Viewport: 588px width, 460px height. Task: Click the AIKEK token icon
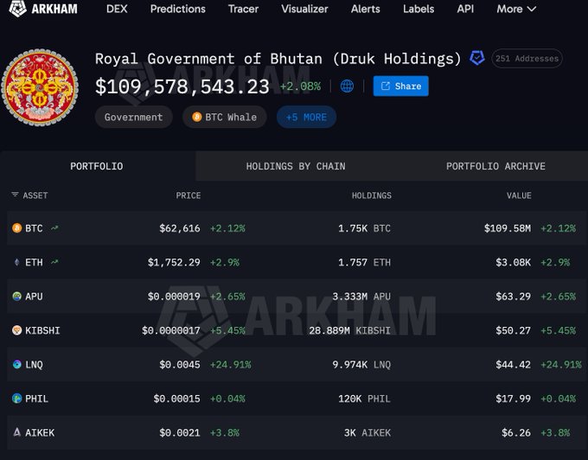tap(17, 432)
